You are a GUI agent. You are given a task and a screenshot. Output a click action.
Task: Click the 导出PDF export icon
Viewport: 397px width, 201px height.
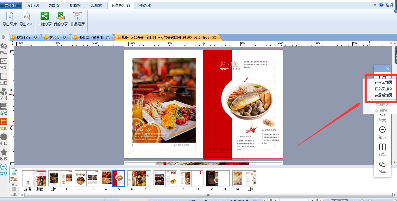tap(26, 16)
